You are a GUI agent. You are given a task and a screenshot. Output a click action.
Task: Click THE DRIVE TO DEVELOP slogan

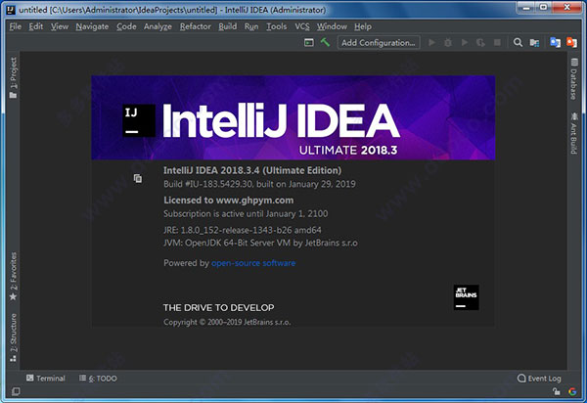coord(218,307)
